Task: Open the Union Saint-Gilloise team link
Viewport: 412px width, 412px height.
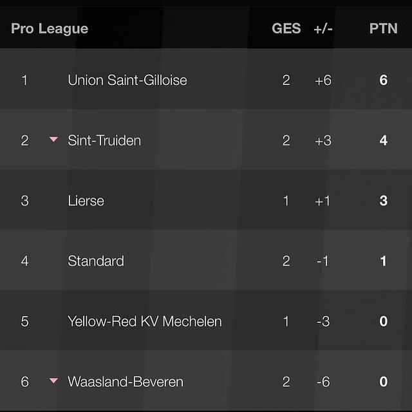Action: pyautogui.click(x=127, y=80)
